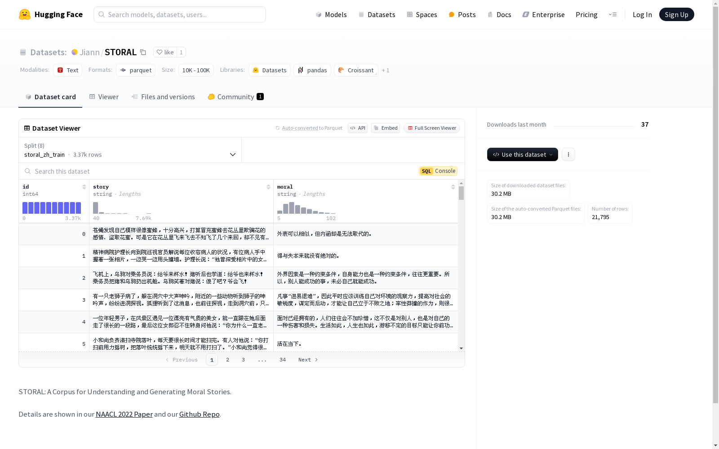The width and height of the screenshot is (719, 449).
Task: Click the pandas library tag
Action: pos(312,70)
